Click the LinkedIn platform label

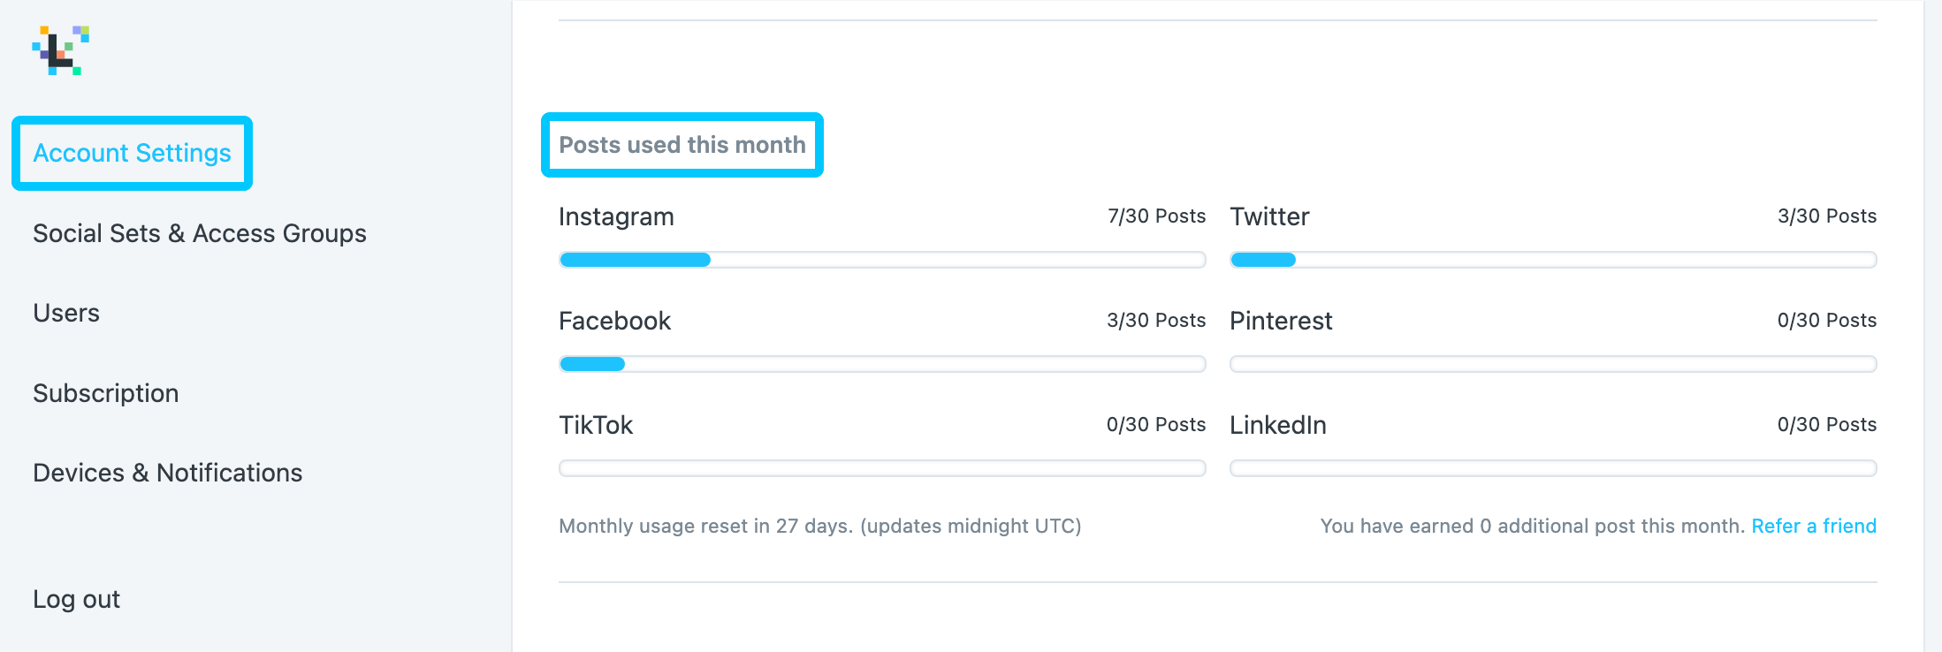1278,425
